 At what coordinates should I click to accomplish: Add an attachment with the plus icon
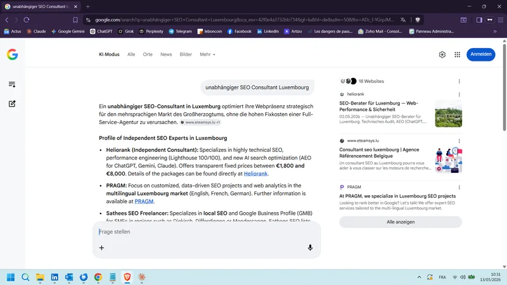[101, 248]
